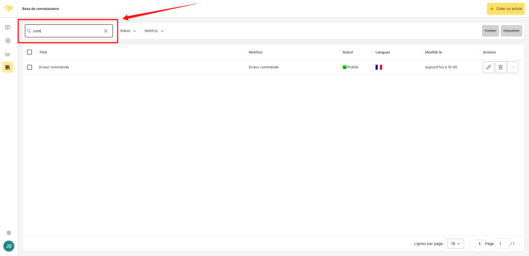Open the settings gear icon
Image resolution: width=529 pixels, height=256 pixels.
click(9, 233)
